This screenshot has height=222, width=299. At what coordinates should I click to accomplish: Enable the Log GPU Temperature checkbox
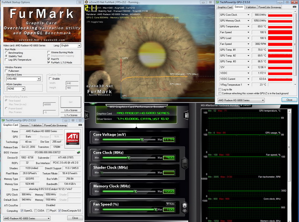click(x=6, y=60)
